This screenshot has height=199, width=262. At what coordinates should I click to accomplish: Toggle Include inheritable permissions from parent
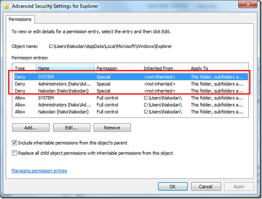click(x=15, y=143)
